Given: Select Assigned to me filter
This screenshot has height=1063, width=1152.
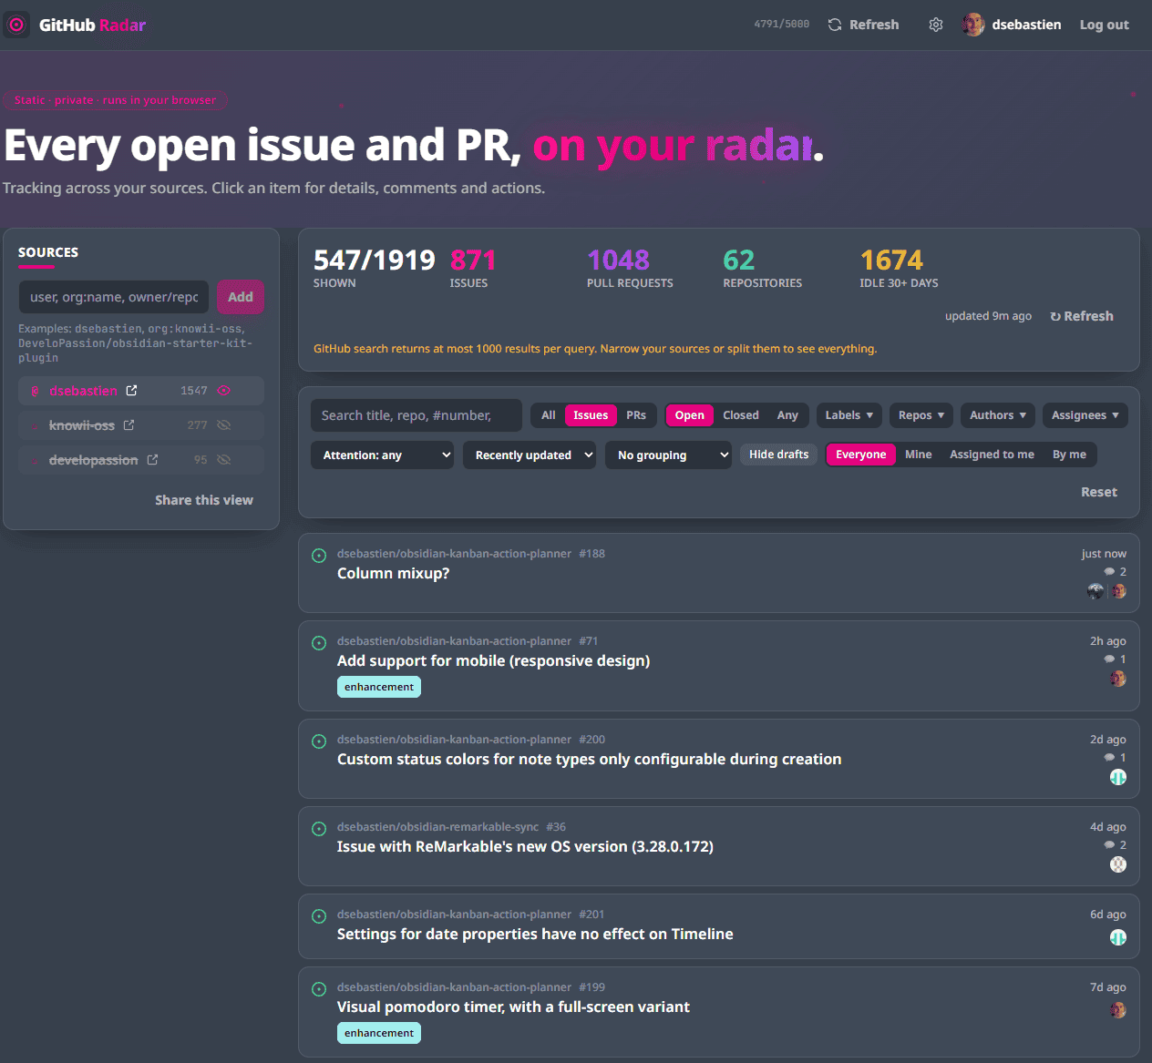Looking at the screenshot, I should click(x=992, y=455).
